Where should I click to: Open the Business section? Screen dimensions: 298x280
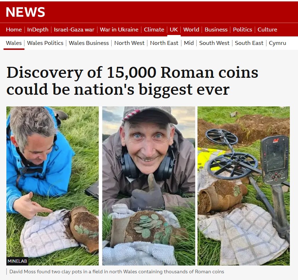tap(216, 30)
